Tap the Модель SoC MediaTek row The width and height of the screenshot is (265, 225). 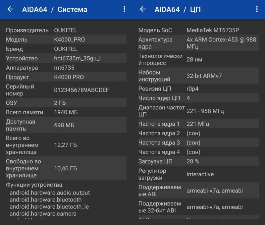pos(198,30)
